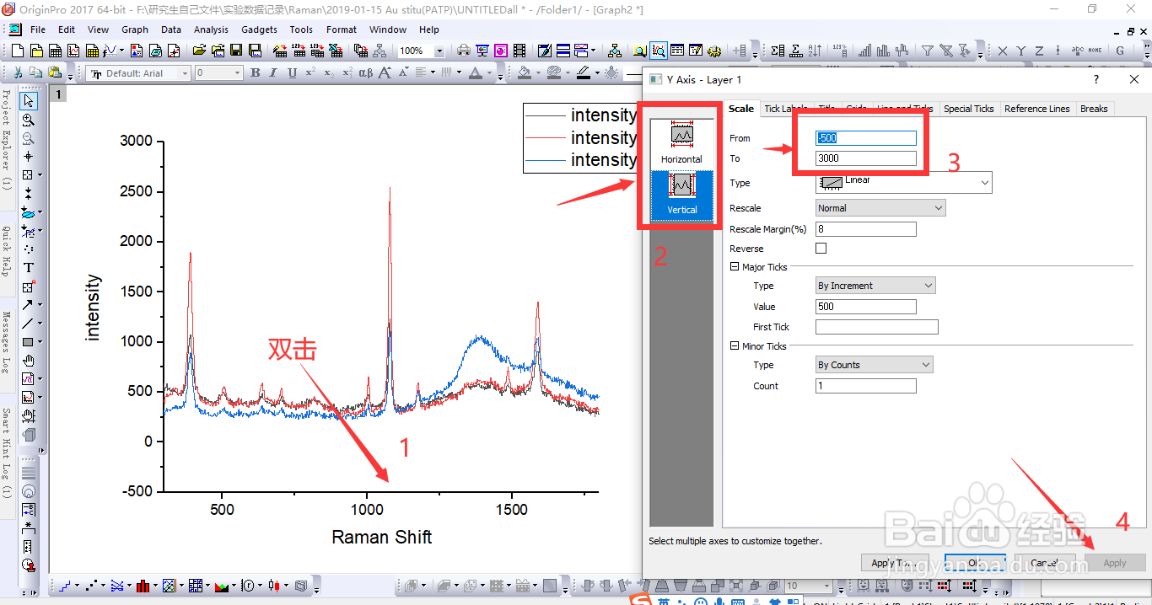Click the Sort A-Z toolbar icon

pyautogui.click(x=814, y=51)
